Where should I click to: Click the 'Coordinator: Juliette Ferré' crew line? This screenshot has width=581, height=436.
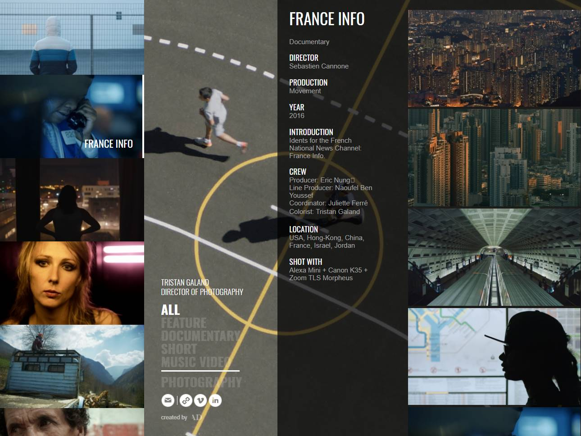tap(328, 203)
